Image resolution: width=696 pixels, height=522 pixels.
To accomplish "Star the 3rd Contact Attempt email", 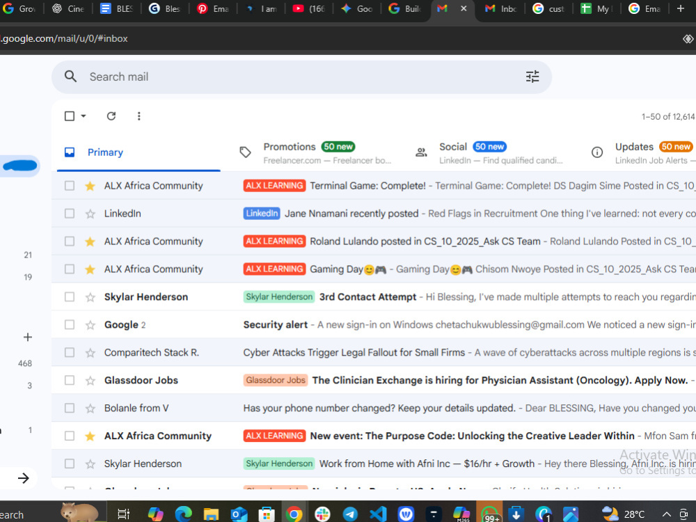I will pyautogui.click(x=90, y=297).
